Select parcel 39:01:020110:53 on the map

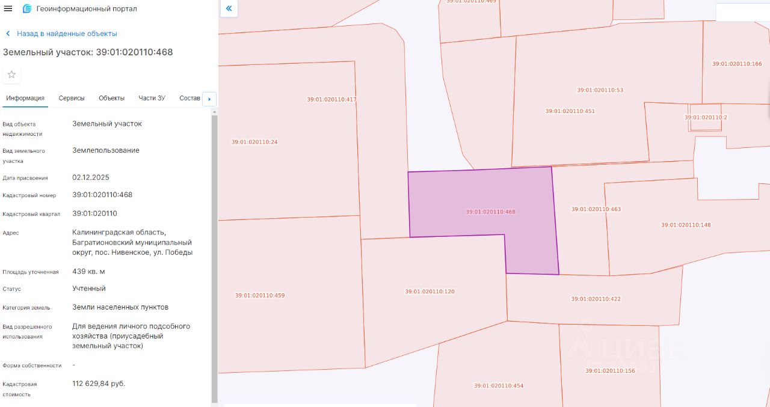point(600,90)
